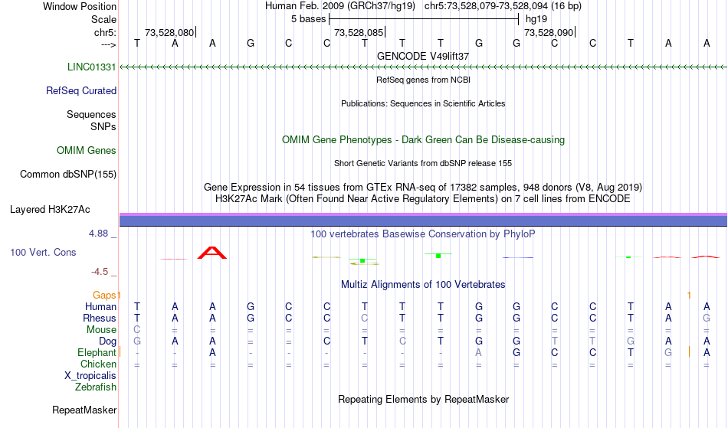
Task: Select the Human alignment row label
Action: pyautogui.click(x=100, y=306)
